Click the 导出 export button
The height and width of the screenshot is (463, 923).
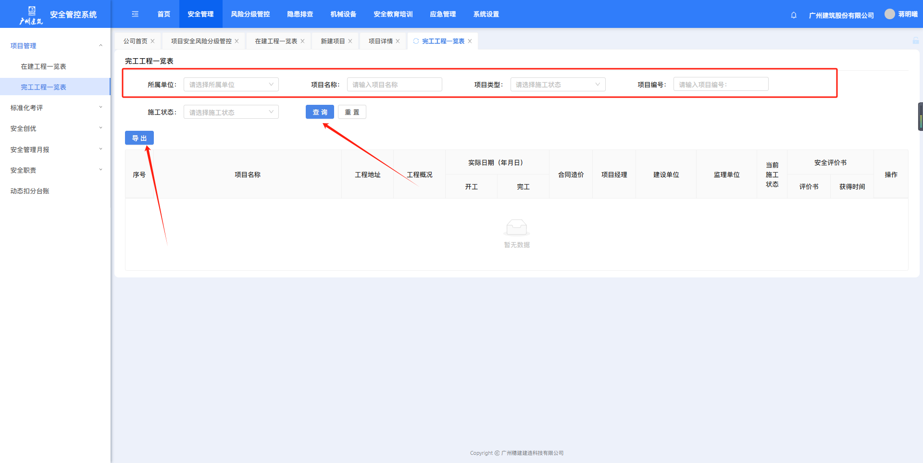pyautogui.click(x=139, y=138)
